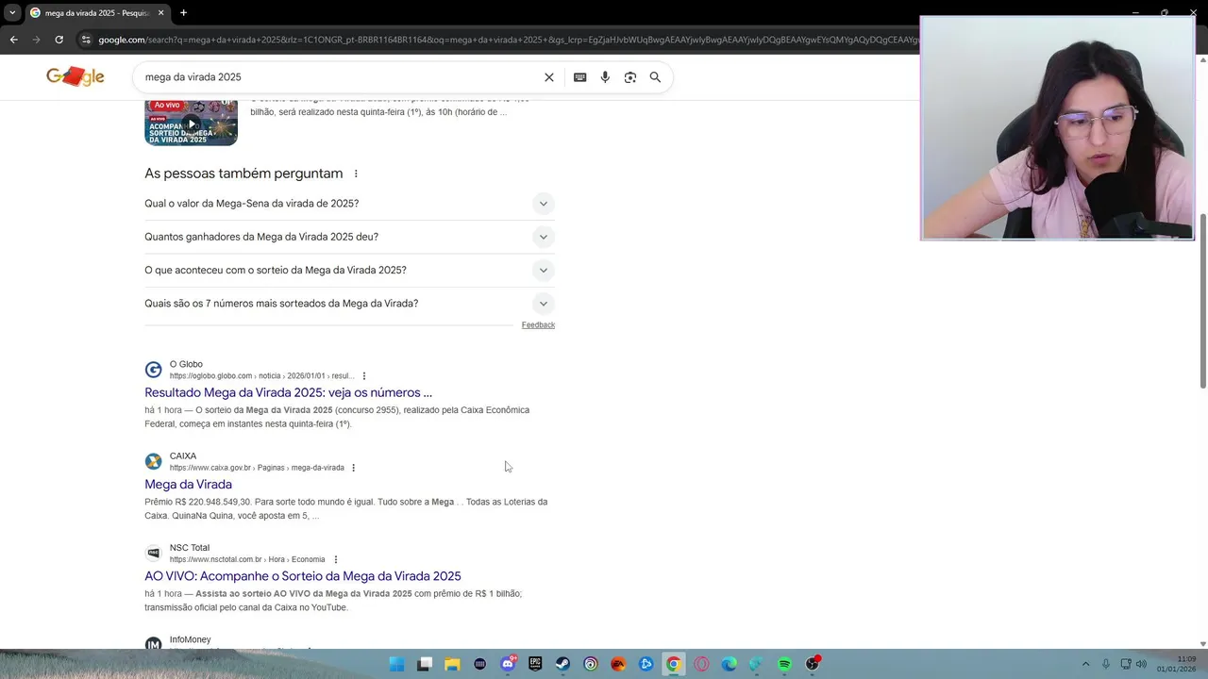
Task: Open more options for NSC Total result
Action: (x=336, y=559)
